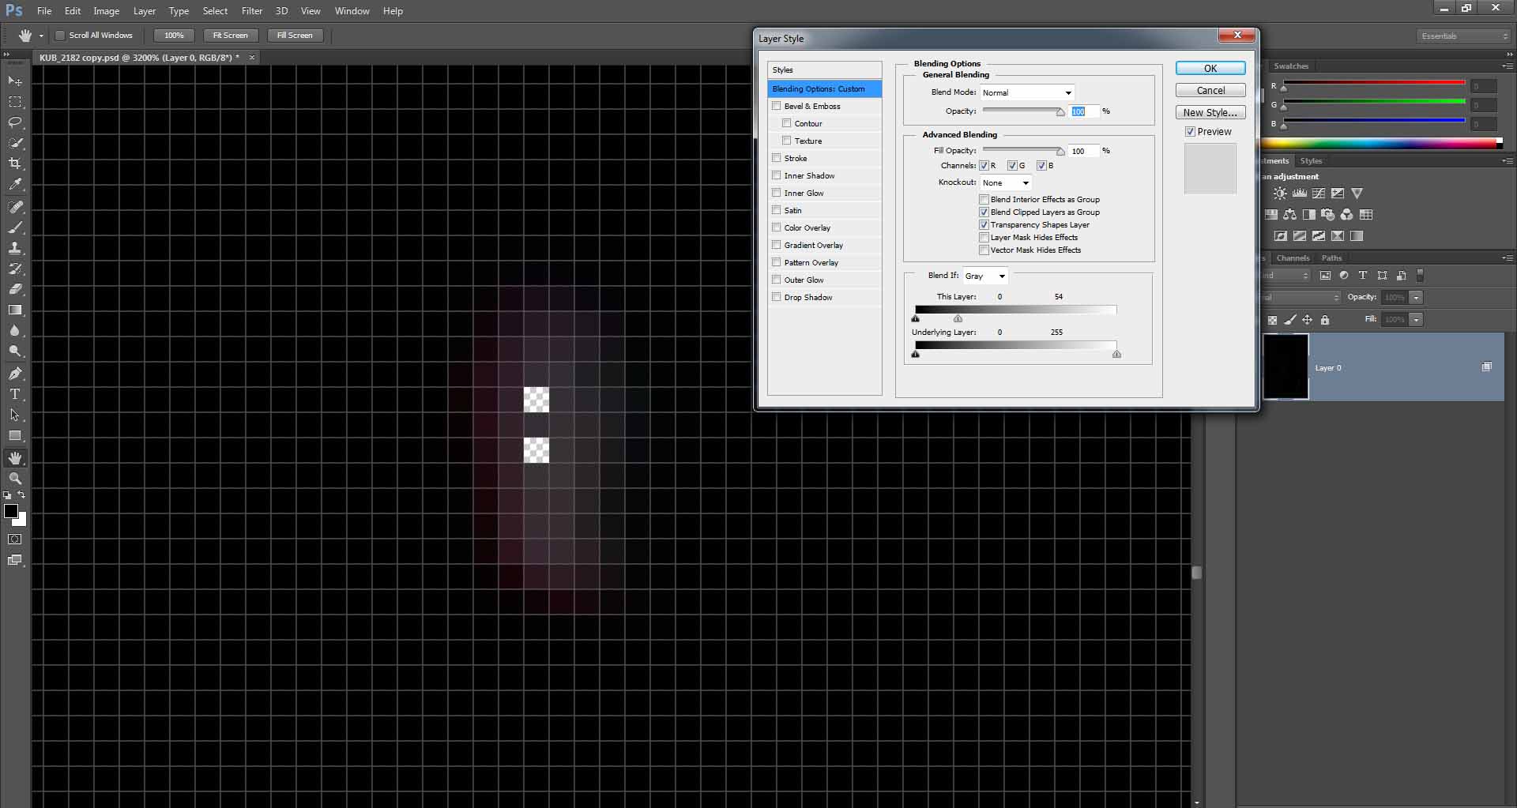Open the Essentials workspace dropdown
The width and height of the screenshot is (1517, 808).
pyautogui.click(x=1463, y=36)
